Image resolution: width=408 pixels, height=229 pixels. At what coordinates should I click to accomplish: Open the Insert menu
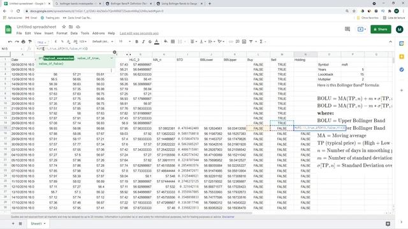(x=48, y=33)
